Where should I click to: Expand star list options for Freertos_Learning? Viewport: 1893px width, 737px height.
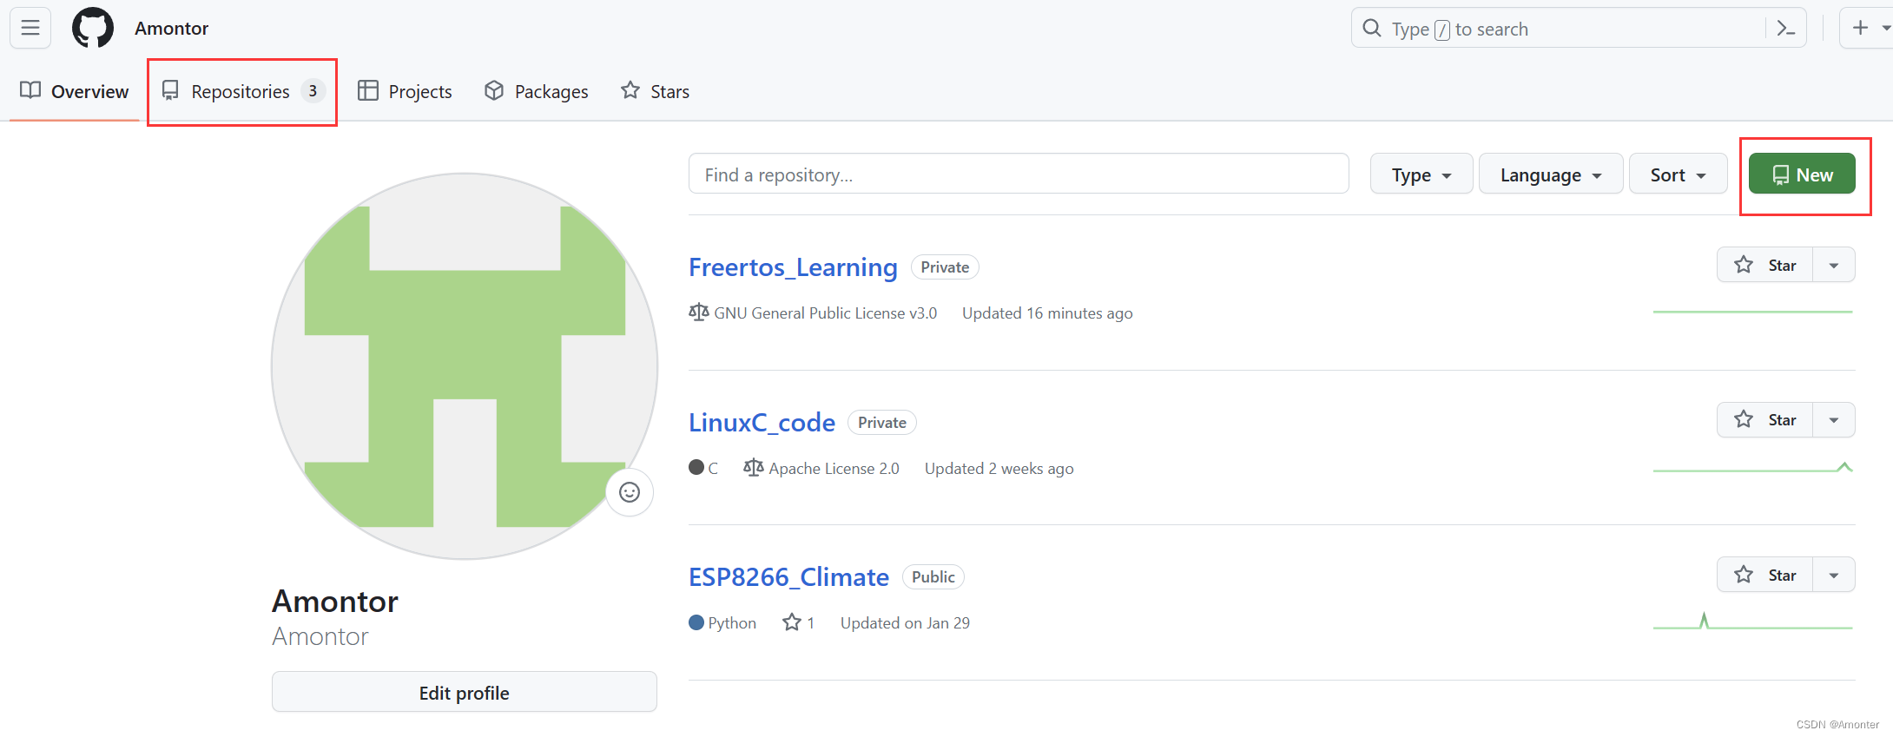tap(1834, 265)
